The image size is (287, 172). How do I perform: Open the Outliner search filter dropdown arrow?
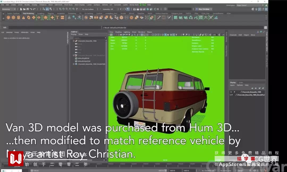tap(105, 38)
